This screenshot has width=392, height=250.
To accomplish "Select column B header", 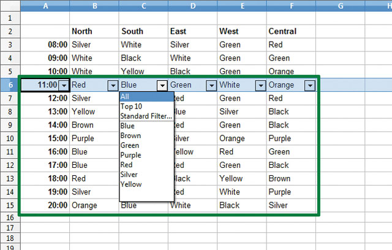I will [94, 6].
